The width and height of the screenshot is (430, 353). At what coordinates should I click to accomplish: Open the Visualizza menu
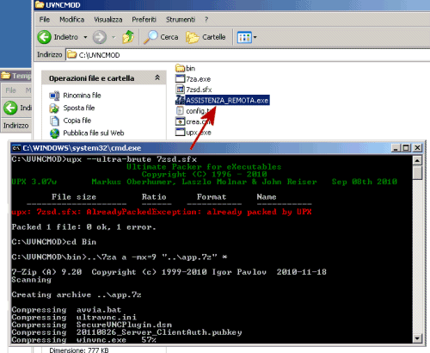pos(108,20)
